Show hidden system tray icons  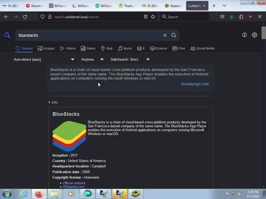coord(221,194)
